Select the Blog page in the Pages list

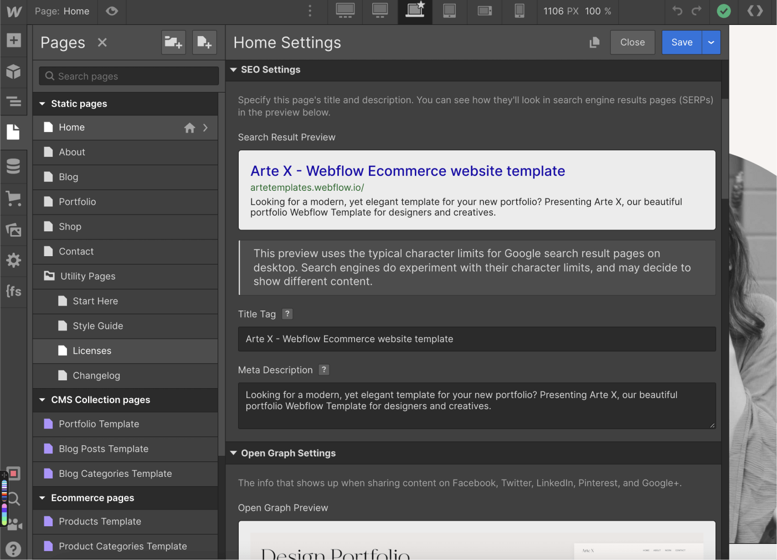click(68, 177)
